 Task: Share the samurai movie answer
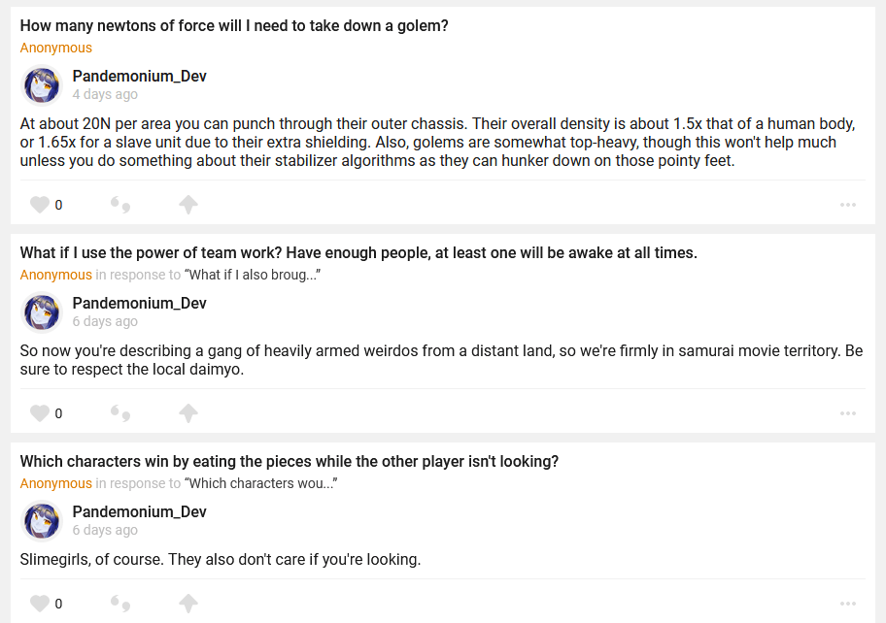(188, 413)
